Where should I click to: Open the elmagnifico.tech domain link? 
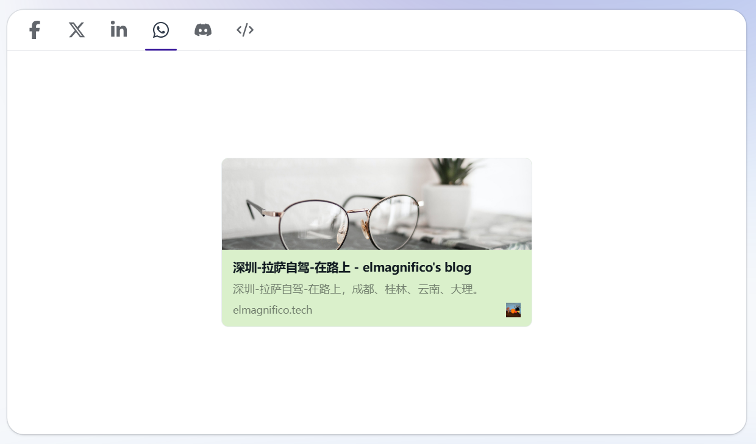coord(273,310)
